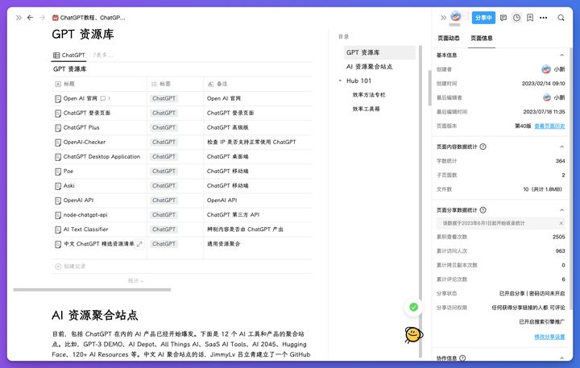Image resolution: width=580 pixels, height=368 pixels.
Task: Click help icon next to 协作信息
Action: 462,358
